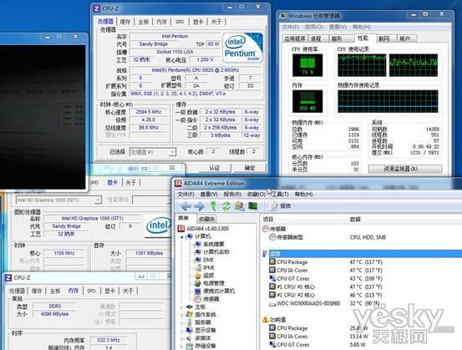The width and height of the screenshot is (462, 350).
Task: Open the 文件(F) menu in AIDA64
Action: (185, 194)
